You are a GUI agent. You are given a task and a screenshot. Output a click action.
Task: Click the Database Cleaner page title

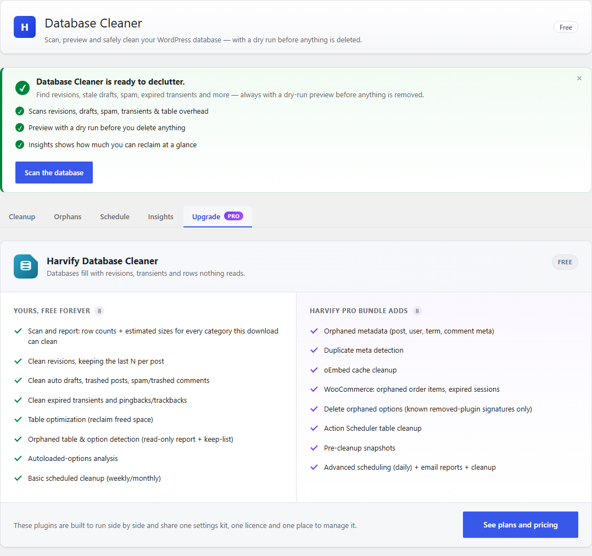click(93, 24)
